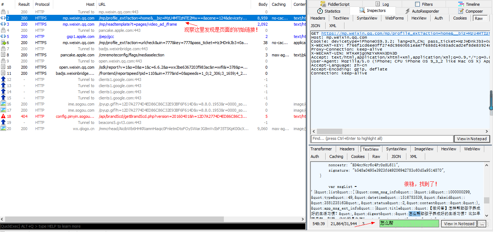Select session 6 with urlcheck URL
493x232 pixels.
[x=153, y=43]
